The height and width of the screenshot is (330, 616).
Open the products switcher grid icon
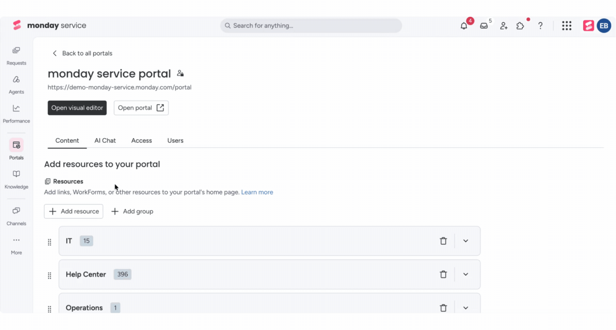(x=567, y=26)
